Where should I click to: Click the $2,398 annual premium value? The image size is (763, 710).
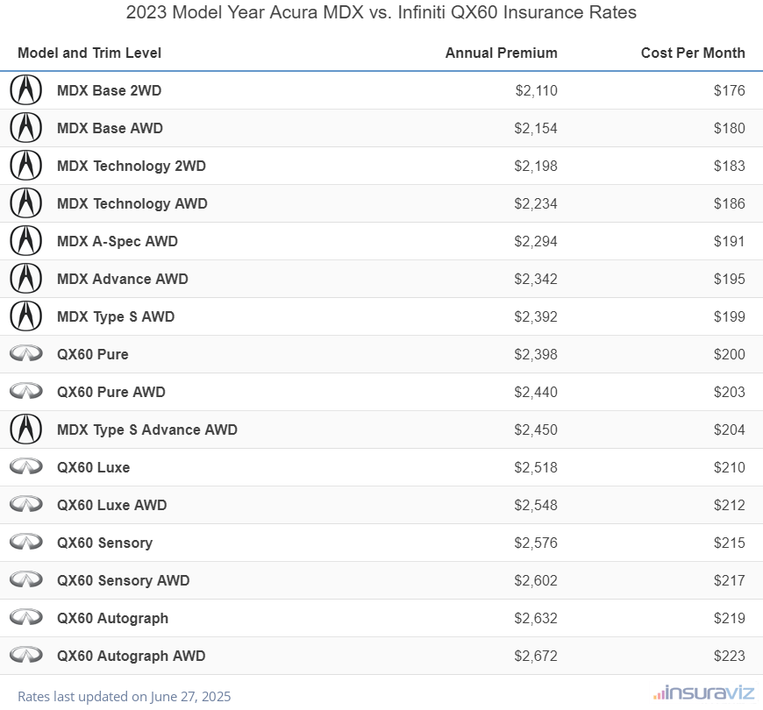[x=536, y=354]
